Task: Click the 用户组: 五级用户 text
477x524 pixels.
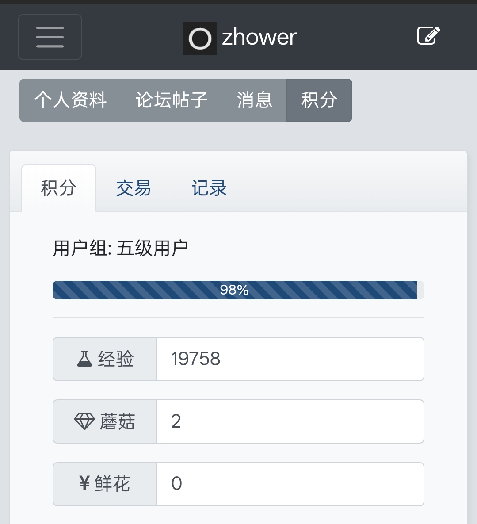Action: [x=121, y=249]
